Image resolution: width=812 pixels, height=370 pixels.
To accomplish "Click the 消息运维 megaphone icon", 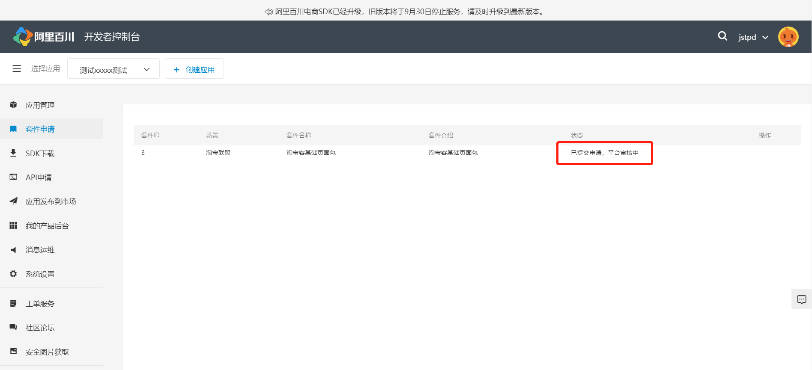I will [x=13, y=250].
